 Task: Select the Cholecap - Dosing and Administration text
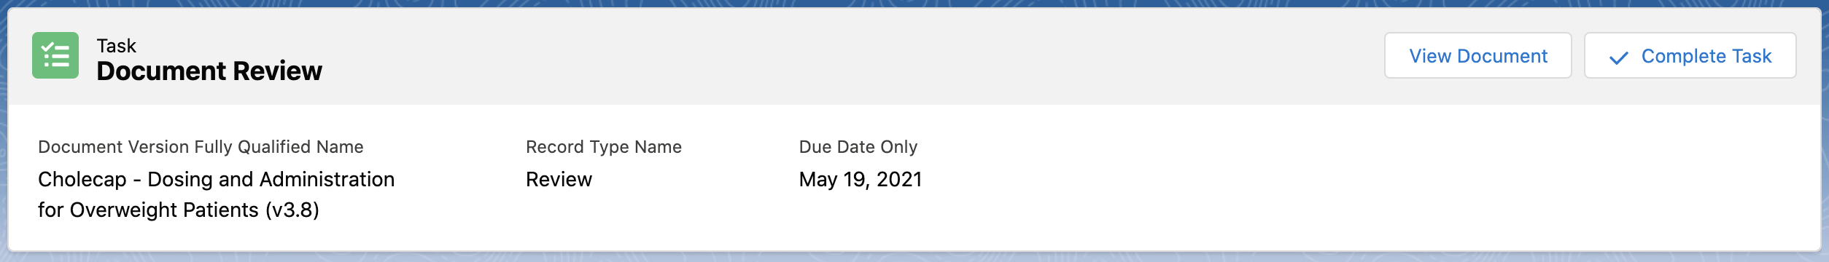[217, 179]
